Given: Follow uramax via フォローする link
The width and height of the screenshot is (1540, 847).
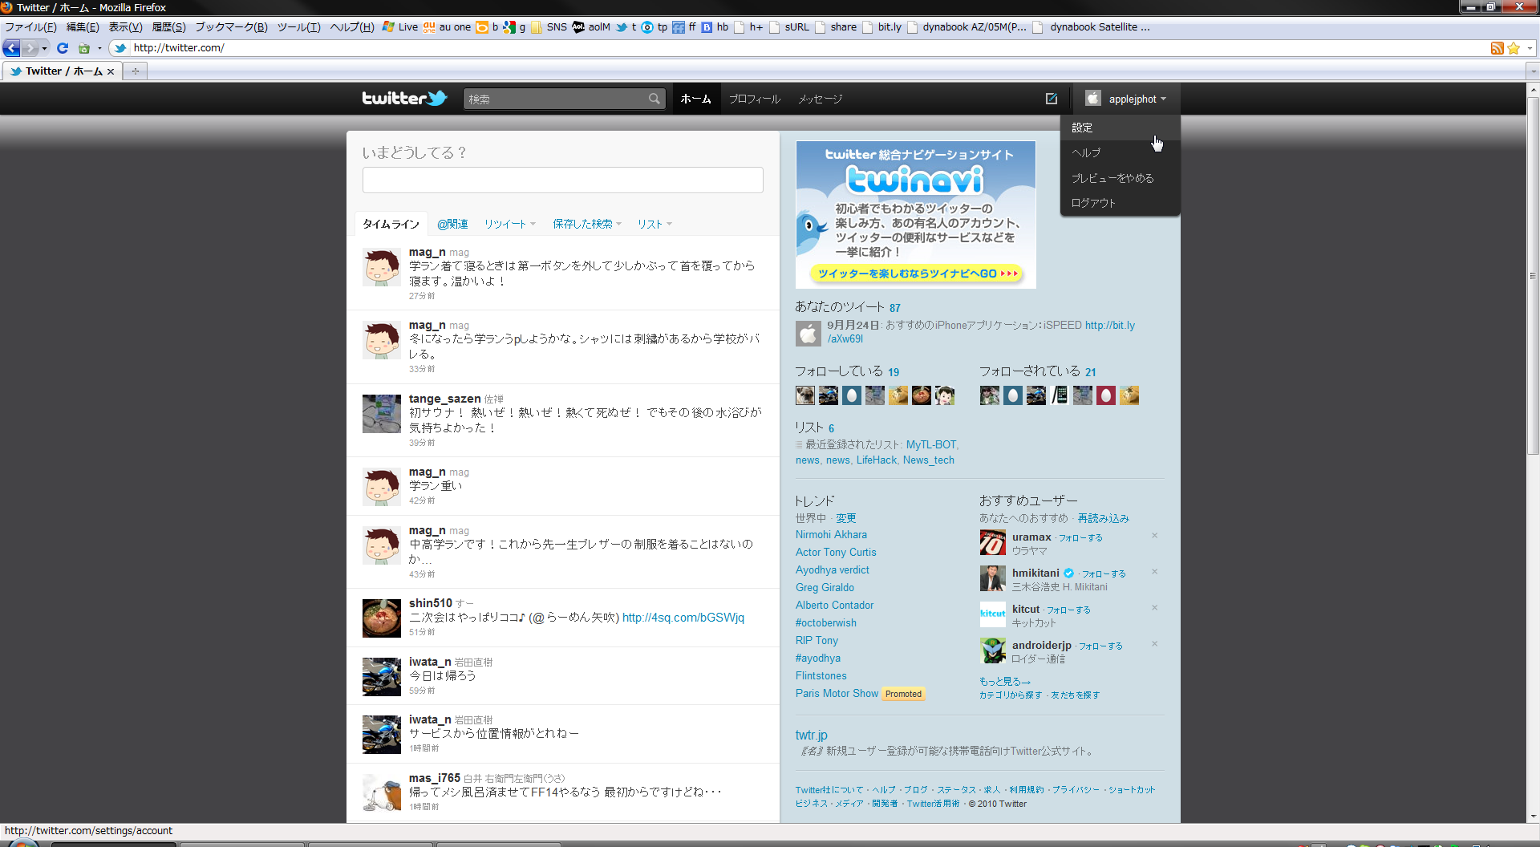Looking at the screenshot, I should tap(1080, 537).
